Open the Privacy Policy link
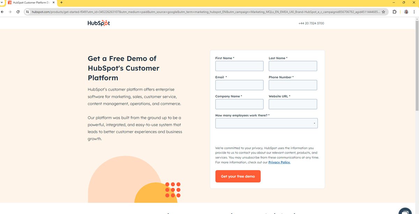 click(x=279, y=162)
